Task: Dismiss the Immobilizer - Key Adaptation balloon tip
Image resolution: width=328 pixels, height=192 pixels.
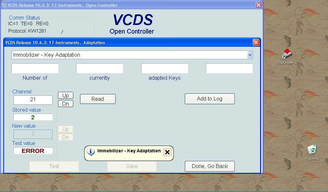Action: pos(167,152)
